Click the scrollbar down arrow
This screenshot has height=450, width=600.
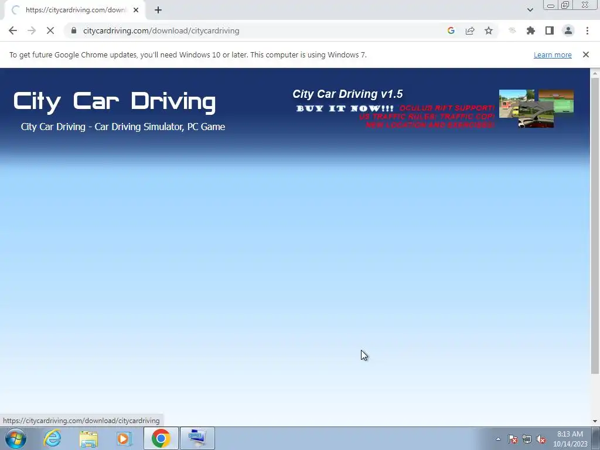(x=595, y=421)
